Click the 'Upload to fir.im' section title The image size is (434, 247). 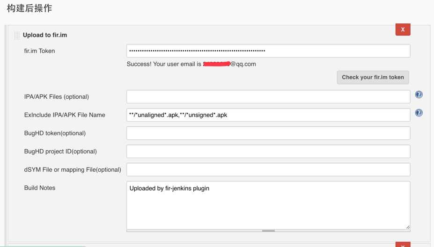point(45,35)
